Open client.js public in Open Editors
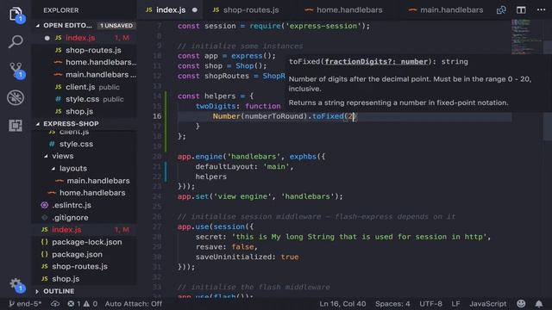552x310 pixels. tap(85, 87)
